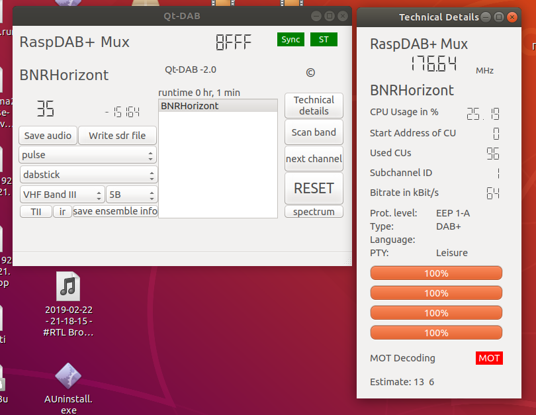Click the Qt-DAB -2.0 version label
536x415 pixels.
pyautogui.click(x=191, y=69)
